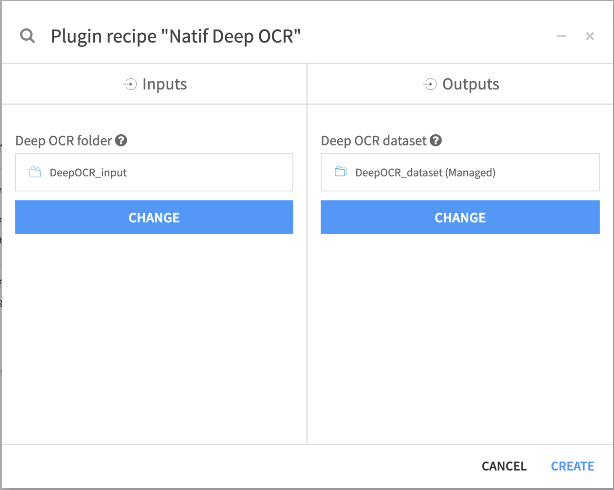Open help for Deep OCR folder
614x490 pixels.
click(x=121, y=141)
